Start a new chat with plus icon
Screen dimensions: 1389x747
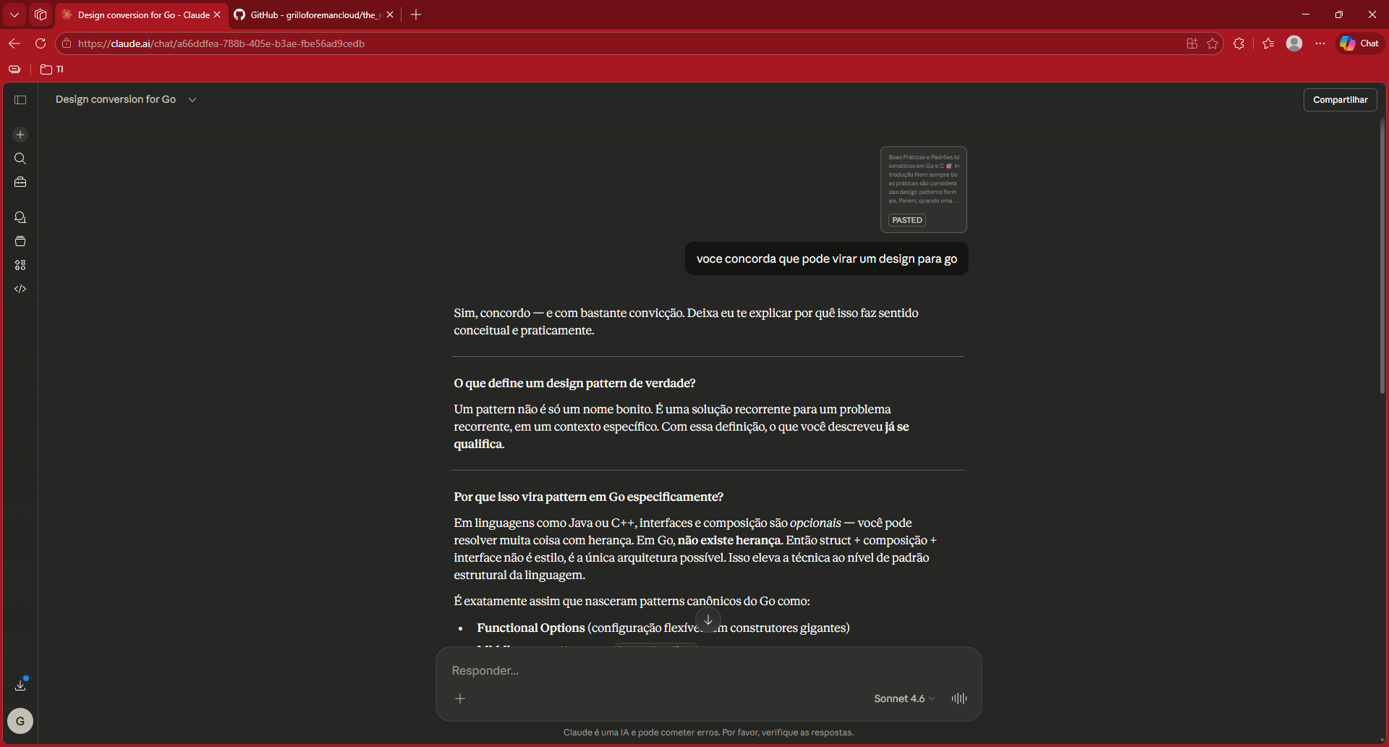[x=20, y=135]
